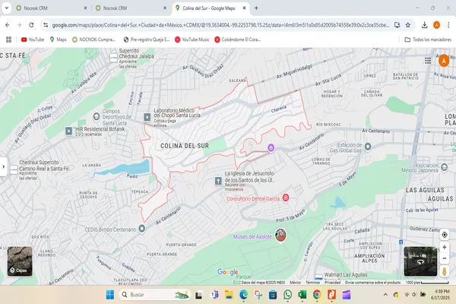The width and height of the screenshot is (456, 304).
Task: Select CEDIS Bimbo Centenario pin
Action: [141, 229]
